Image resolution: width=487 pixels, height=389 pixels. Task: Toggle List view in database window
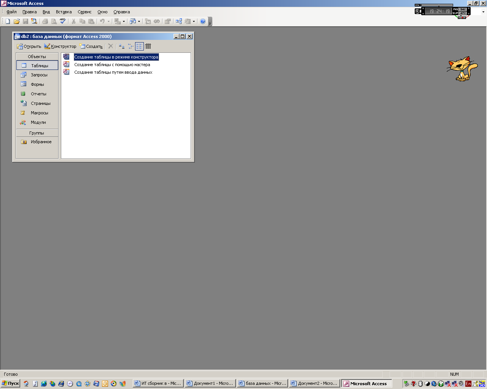click(x=139, y=46)
